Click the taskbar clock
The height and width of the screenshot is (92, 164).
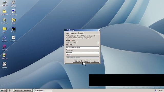tap(160, 90)
